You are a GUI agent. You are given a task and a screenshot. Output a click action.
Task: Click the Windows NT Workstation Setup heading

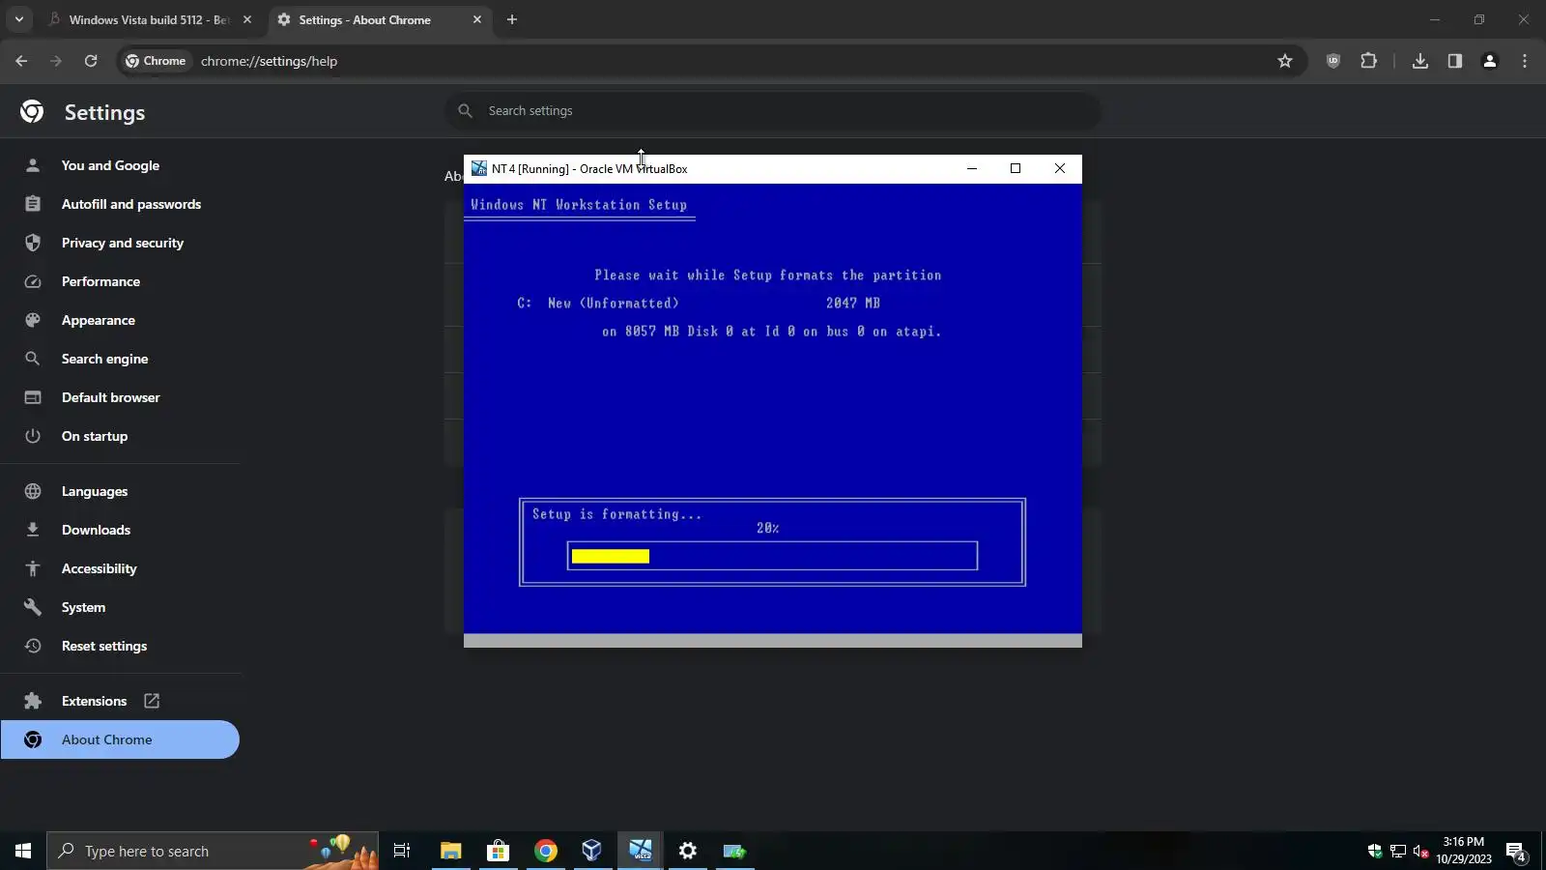579,205
